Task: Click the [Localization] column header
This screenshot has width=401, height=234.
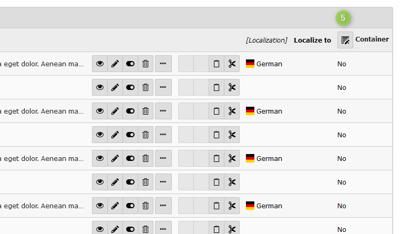Action: (x=266, y=40)
